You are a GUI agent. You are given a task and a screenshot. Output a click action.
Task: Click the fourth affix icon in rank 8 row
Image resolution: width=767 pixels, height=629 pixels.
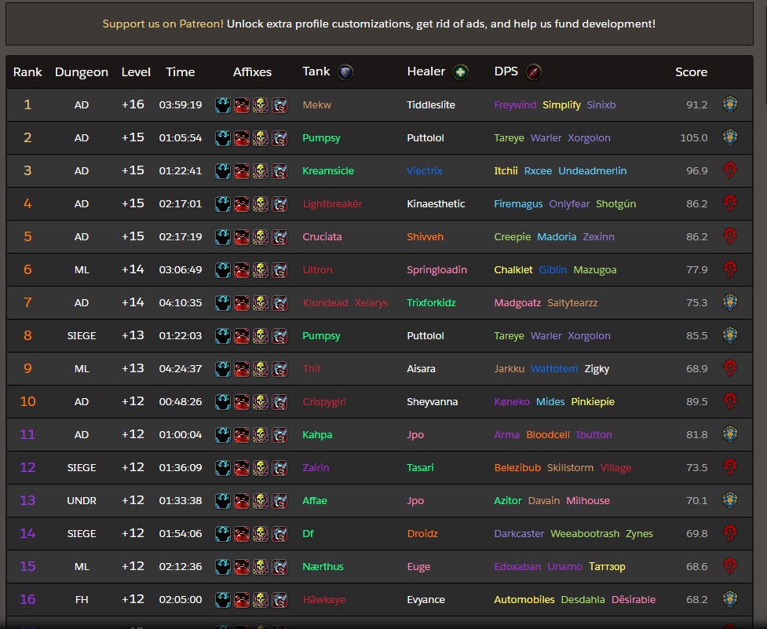pyautogui.click(x=279, y=336)
